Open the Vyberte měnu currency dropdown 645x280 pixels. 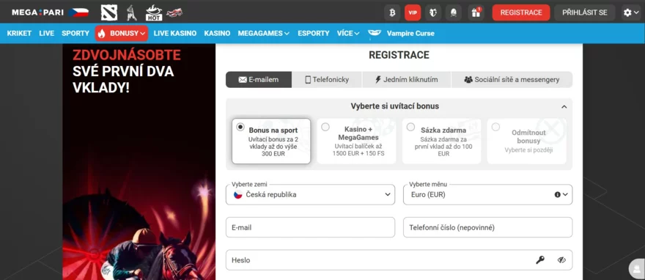pos(487,194)
